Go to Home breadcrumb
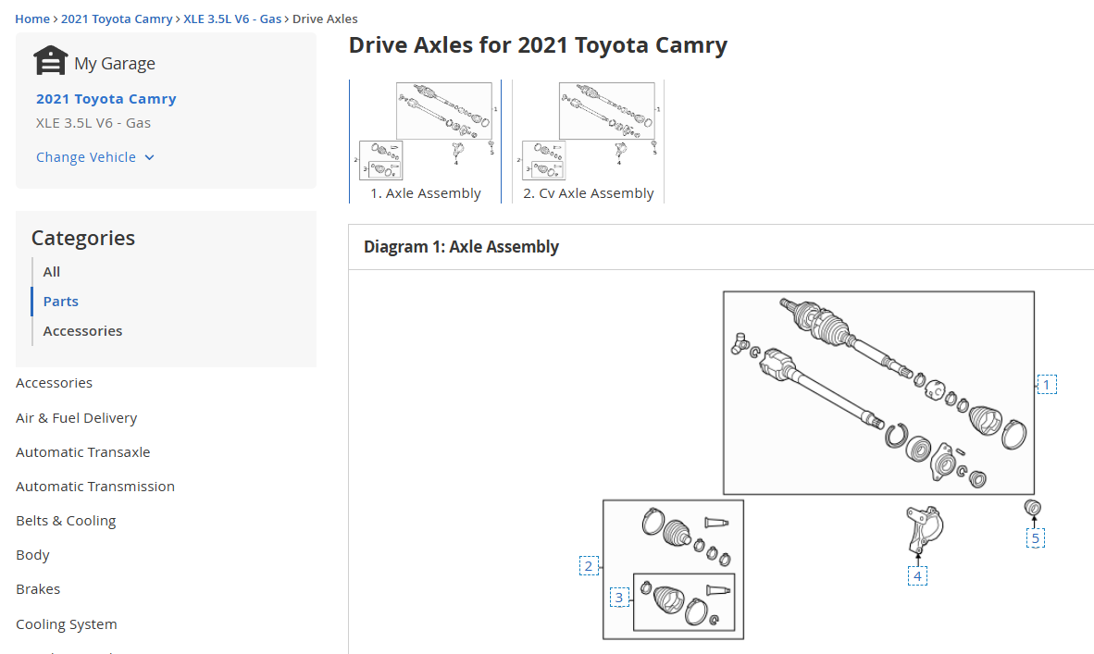The height and width of the screenshot is (654, 1094). [32, 19]
